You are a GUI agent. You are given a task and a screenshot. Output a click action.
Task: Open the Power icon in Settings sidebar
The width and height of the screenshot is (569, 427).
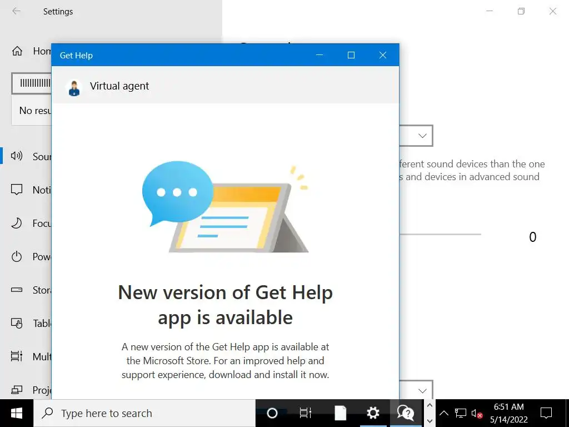coord(17,256)
